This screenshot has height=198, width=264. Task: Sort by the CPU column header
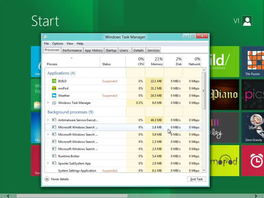135,61
